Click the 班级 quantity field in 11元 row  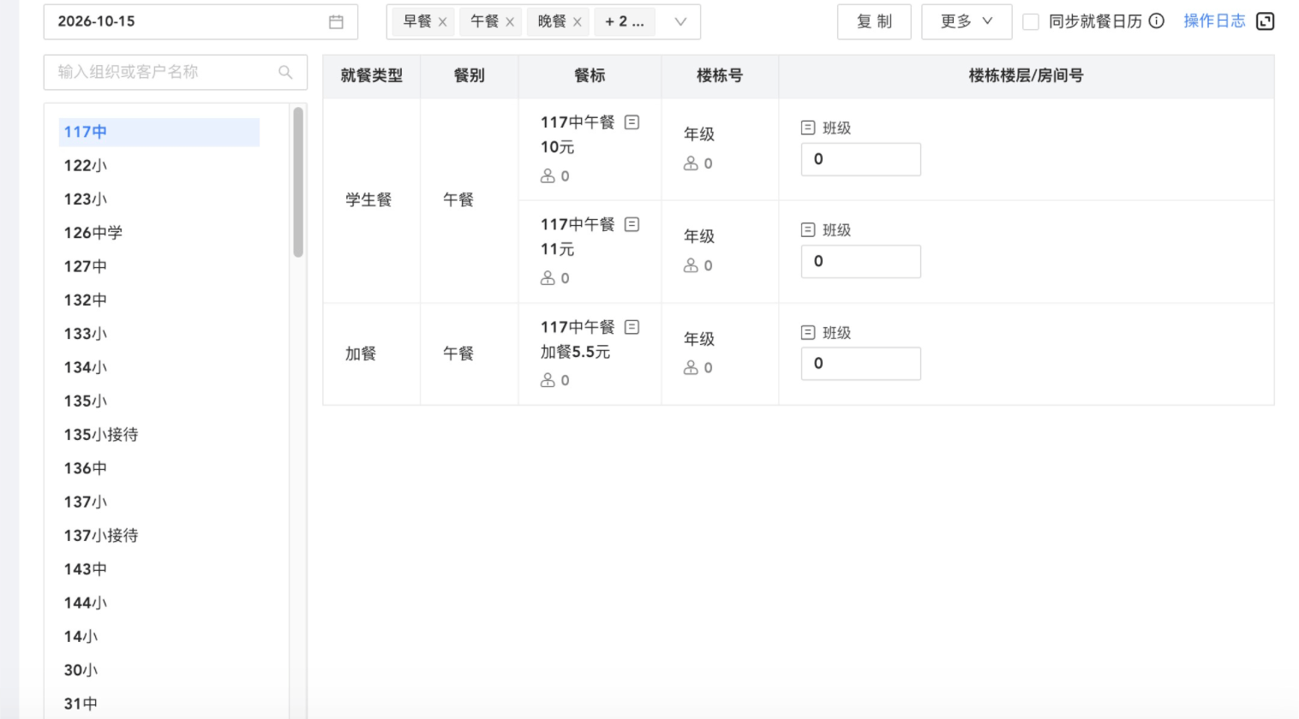pos(861,261)
